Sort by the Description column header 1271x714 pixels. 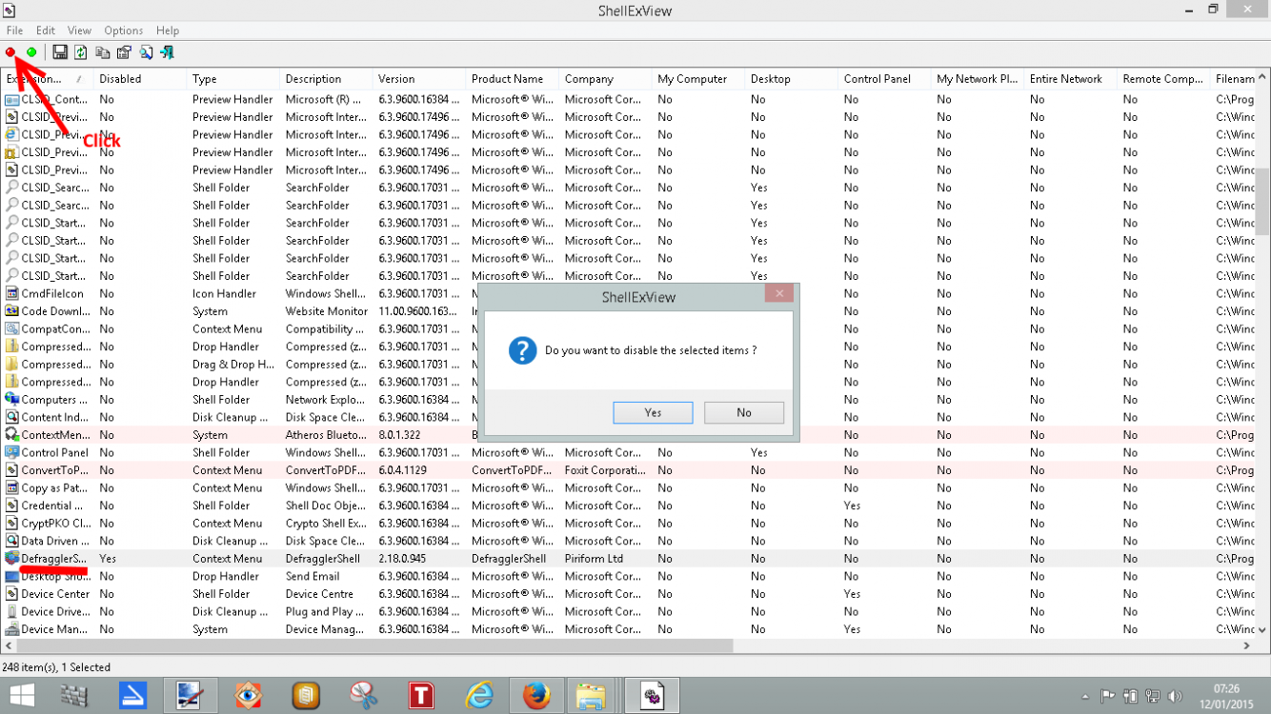(326, 79)
